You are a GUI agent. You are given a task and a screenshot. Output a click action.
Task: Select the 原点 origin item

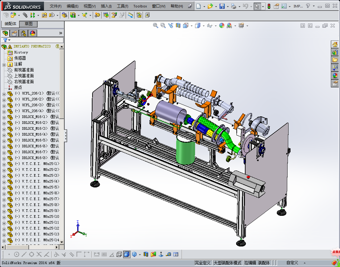(18, 87)
